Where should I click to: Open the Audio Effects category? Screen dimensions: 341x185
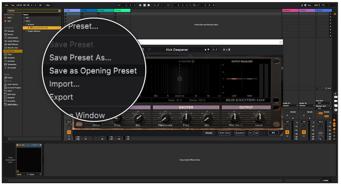tap(13, 41)
